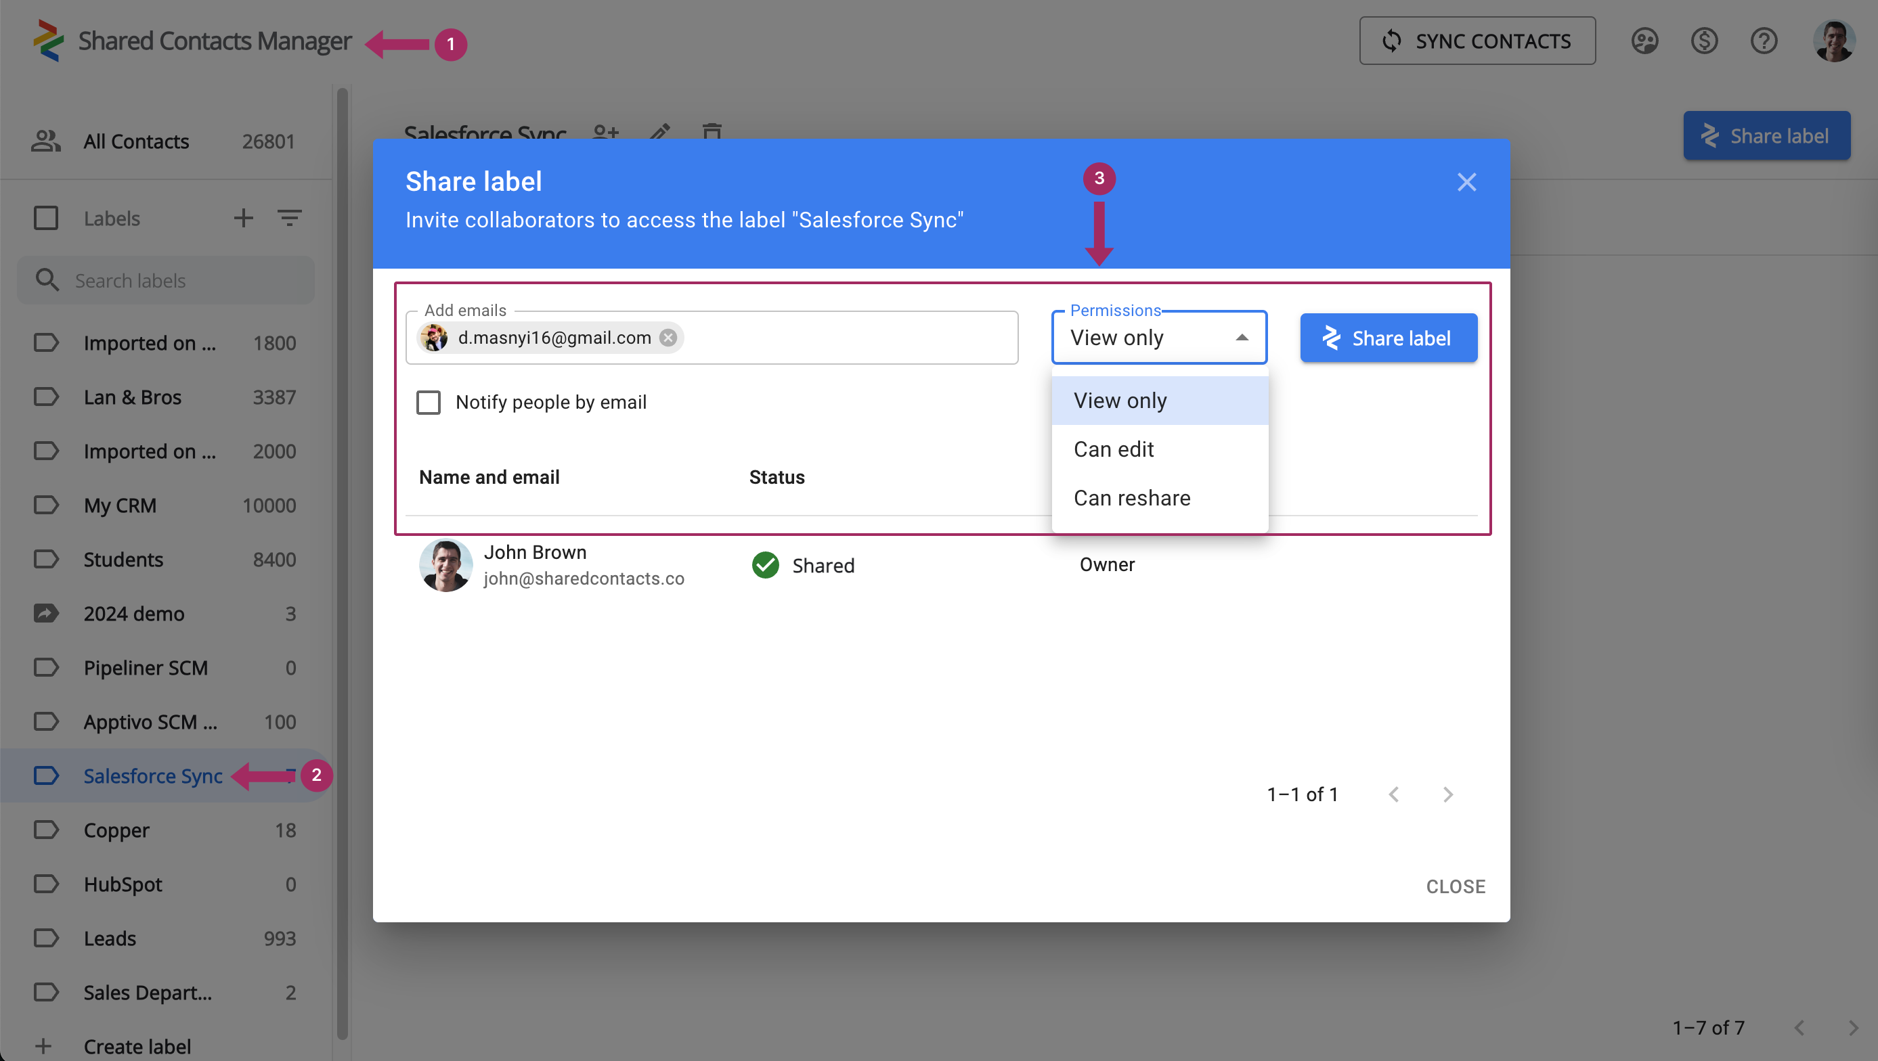This screenshot has height=1061, width=1878.
Task: Click the Shared Contacts Manager logo
Action: coord(49,41)
